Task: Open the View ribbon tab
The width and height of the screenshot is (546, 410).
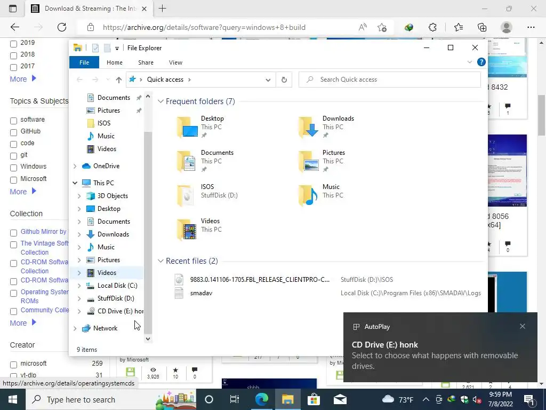Action: pyautogui.click(x=175, y=62)
